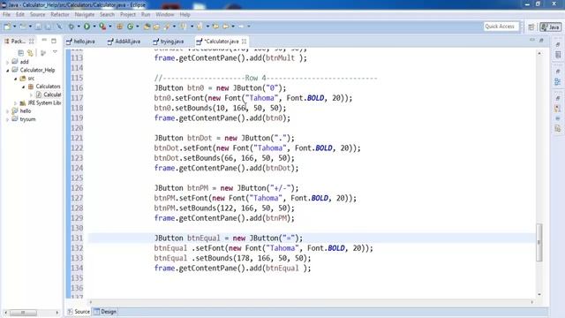Click the Debug bug icon in toolbar
The image size is (565, 318).
tap(71, 26)
